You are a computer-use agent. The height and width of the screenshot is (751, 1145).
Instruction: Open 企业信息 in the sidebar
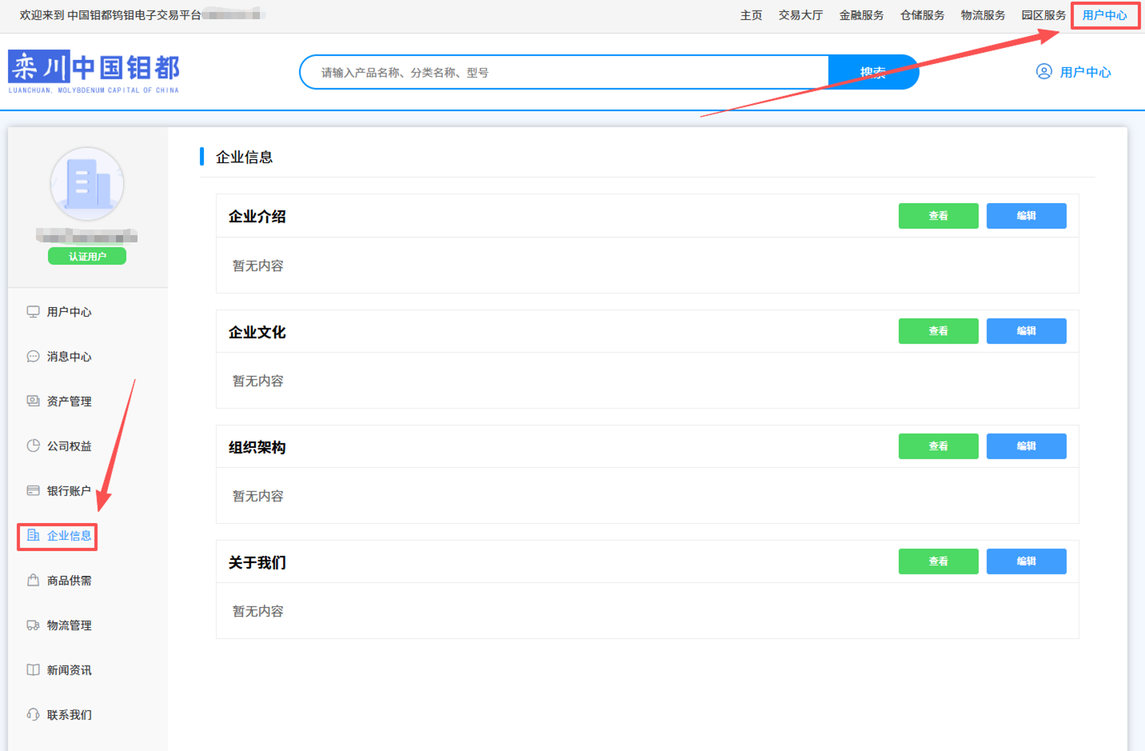(69, 536)
